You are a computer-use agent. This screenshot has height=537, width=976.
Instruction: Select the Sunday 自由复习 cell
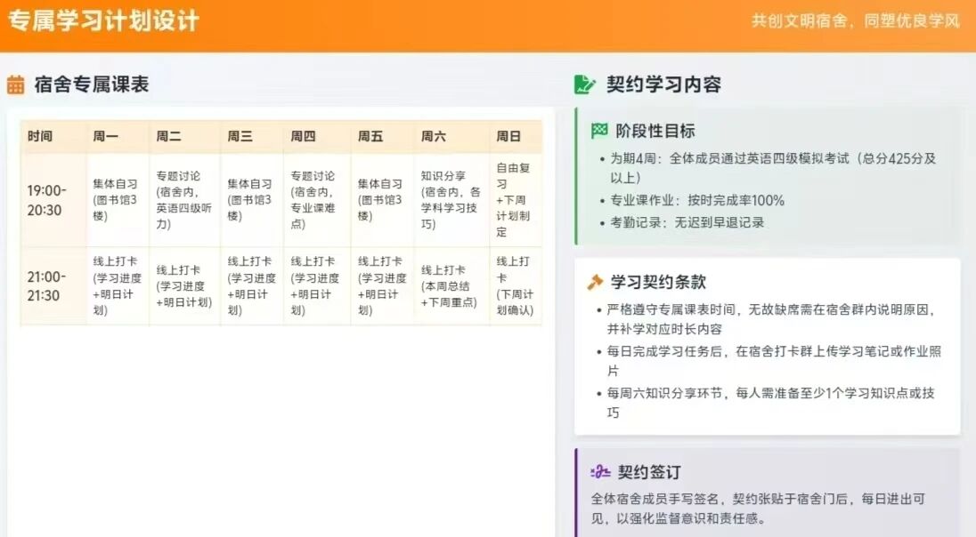coord(514,200)
